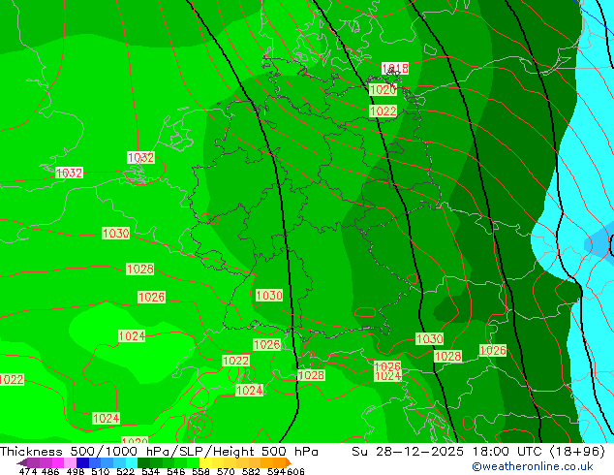Click legend value 594

(276, 471)
